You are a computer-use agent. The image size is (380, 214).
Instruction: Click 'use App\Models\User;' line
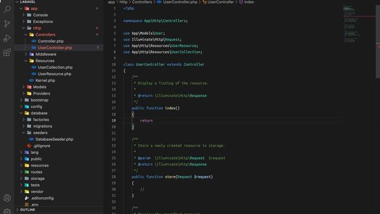[144, 33]
